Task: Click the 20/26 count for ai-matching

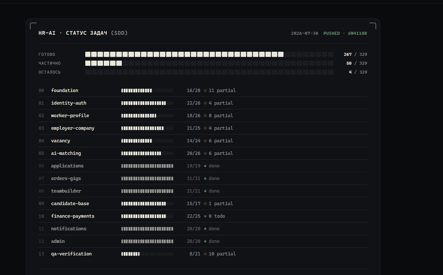Action: 193,153
